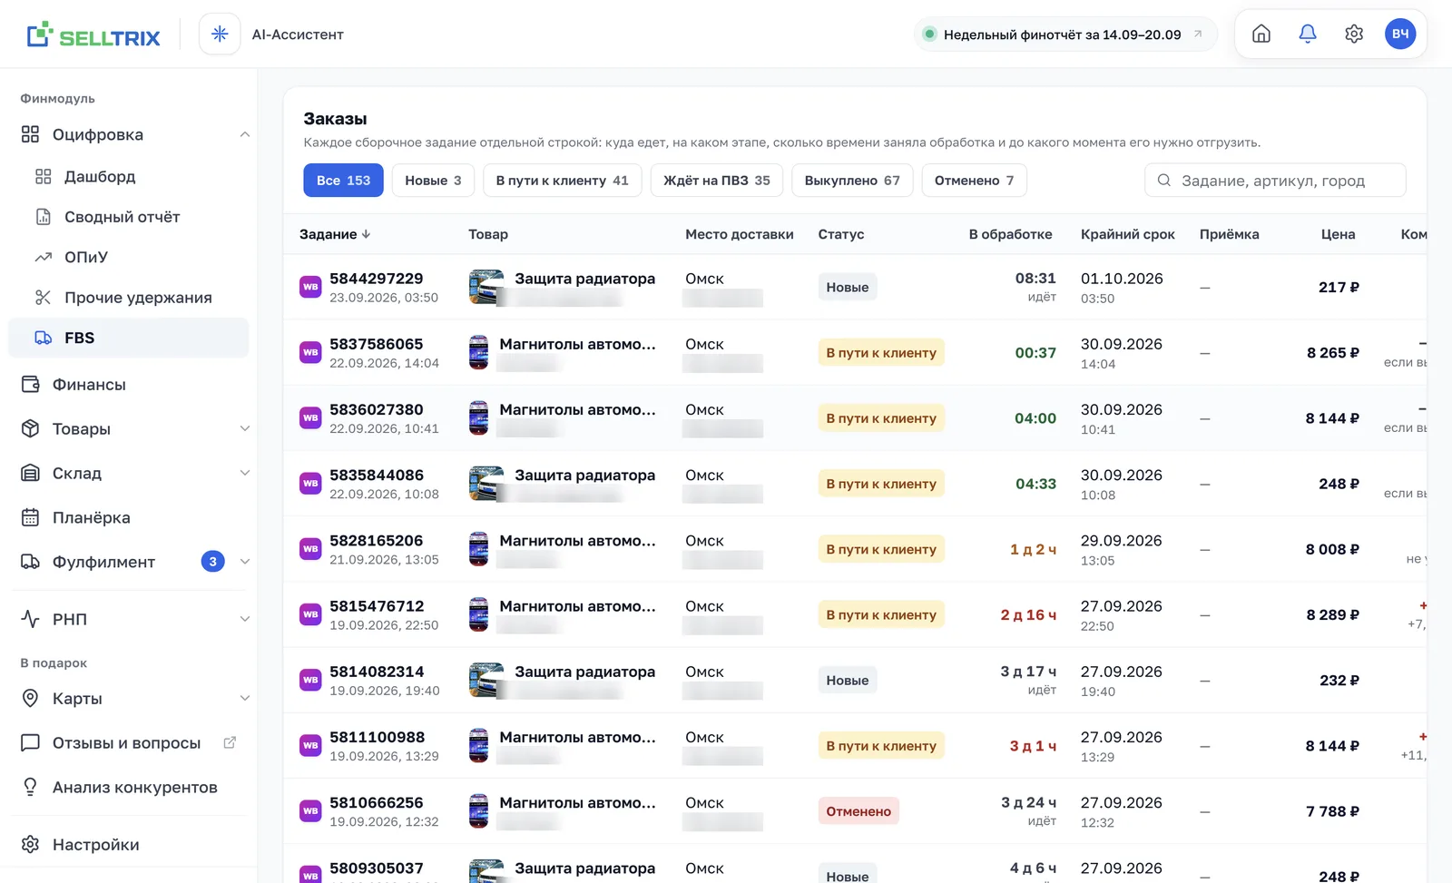This screenshot has width=1452, height=883.
Task: Select the Новые 3 filter tab
Action: coord(433,181)
